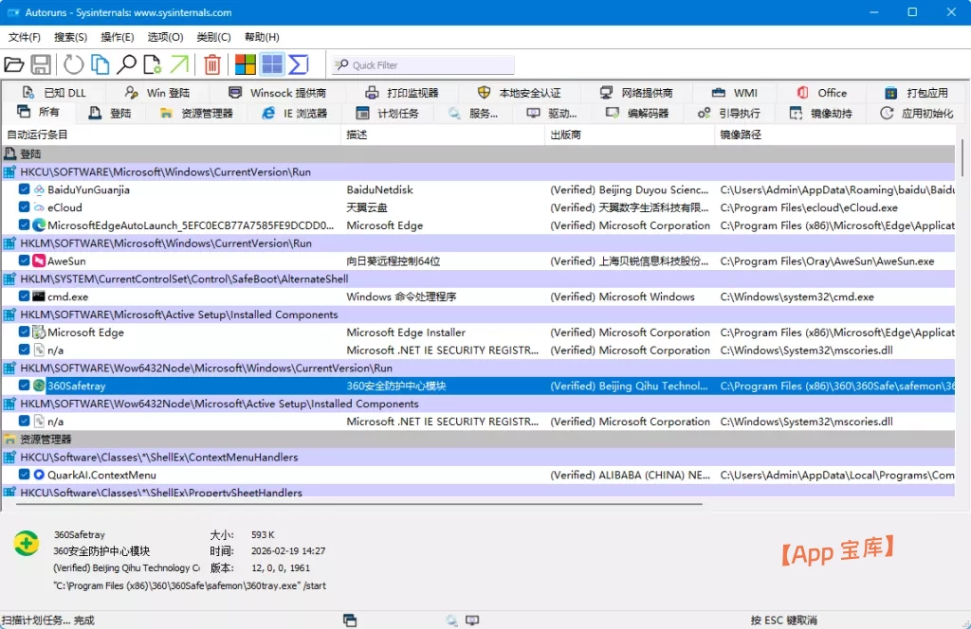The height and width of the screenshot is (629, 971).
Task: Click the Find magnifier toolbar icon
Action: click(x=126, y=64)
